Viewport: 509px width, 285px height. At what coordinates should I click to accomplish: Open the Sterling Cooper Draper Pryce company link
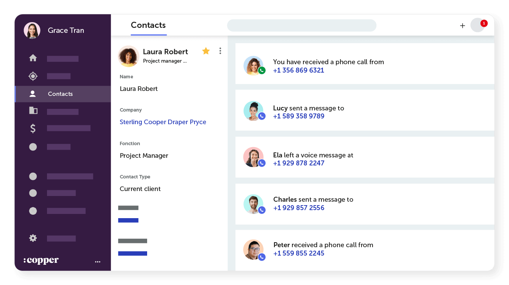coord(163,122)
